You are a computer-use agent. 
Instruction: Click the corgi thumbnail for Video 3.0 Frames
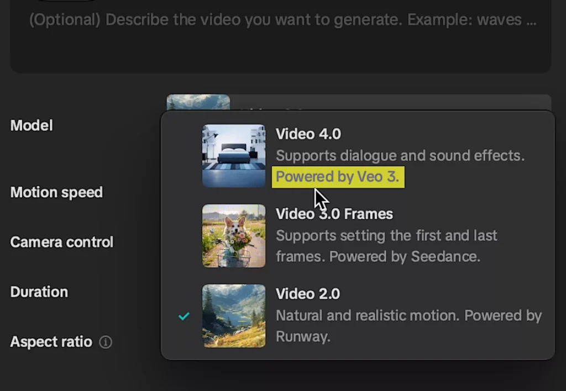click(234, 236)
